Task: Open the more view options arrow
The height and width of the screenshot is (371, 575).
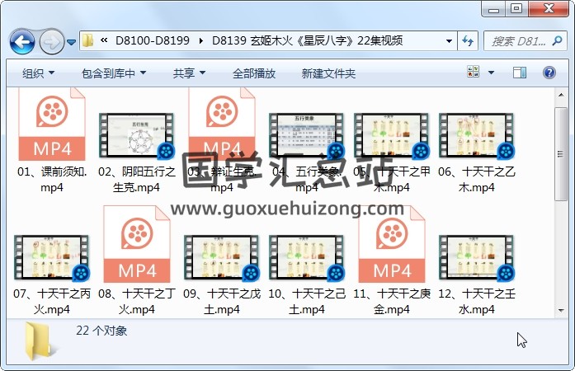Action: (491, 73)
